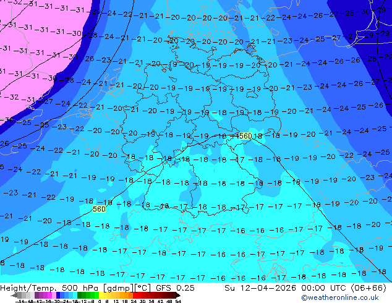This screenshot has width=392, height=303.
Task: Click the '[gdmp]' unit label
Action: coord(118,288)
